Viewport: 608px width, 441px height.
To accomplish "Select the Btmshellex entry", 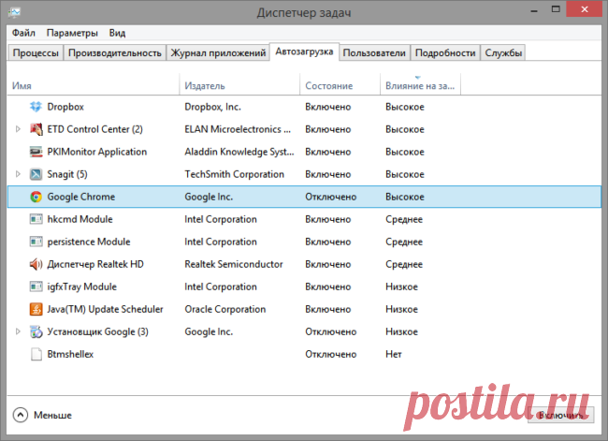I will tap(70, 355).
